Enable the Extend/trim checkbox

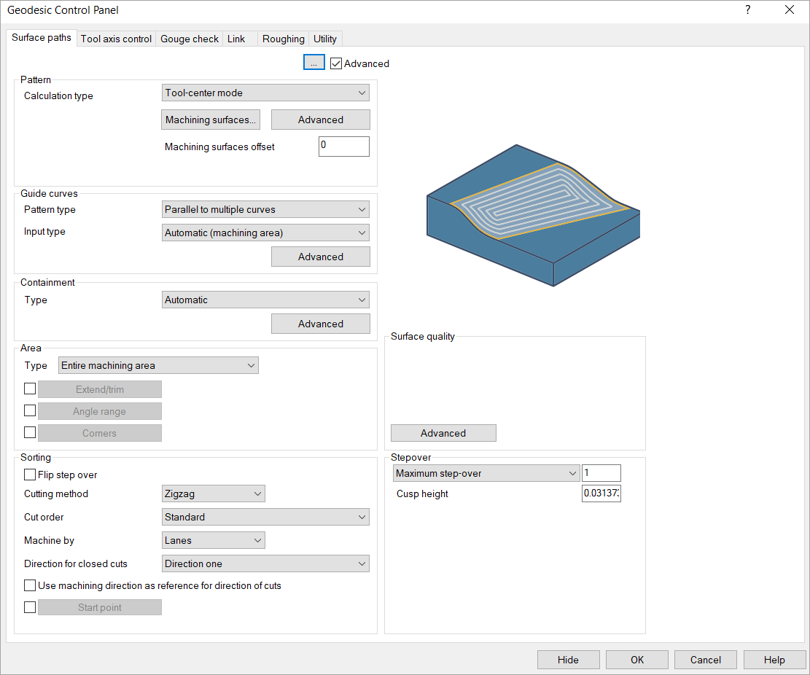coord(30,389)
